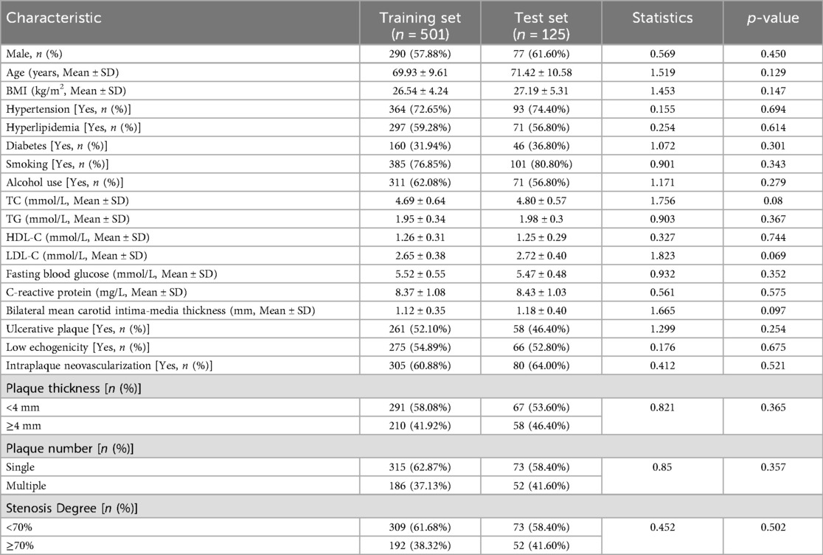Click the Characteristic column header
The height and width of the screenshot is (555, 823).
click(55, 18)
